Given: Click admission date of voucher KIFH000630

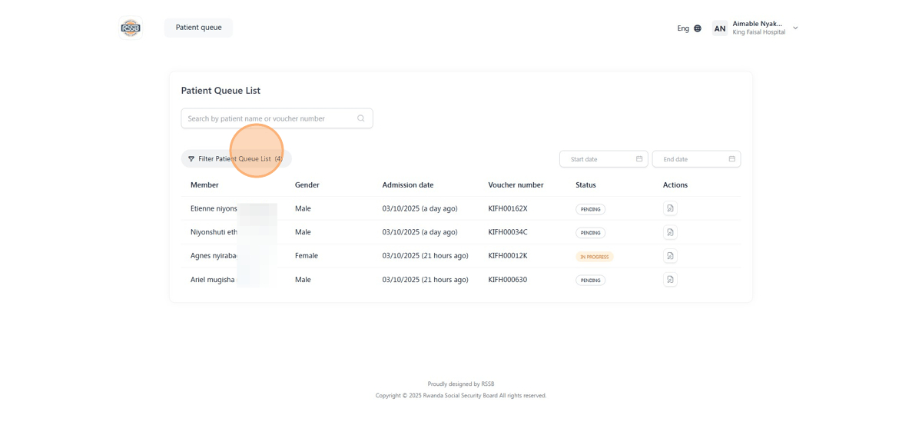Looking at the screenshot, I should click(425, 280).
